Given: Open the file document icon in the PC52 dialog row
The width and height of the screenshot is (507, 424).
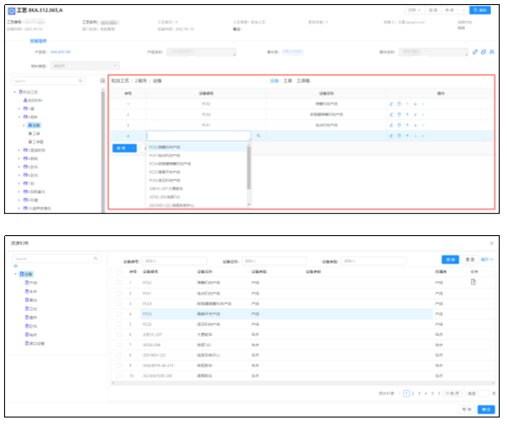Looking at the screenshot, I should tap(473, 281).
